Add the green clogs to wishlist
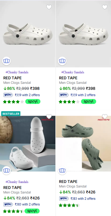This screenshot has height=216, width=111. coord(104,117)
